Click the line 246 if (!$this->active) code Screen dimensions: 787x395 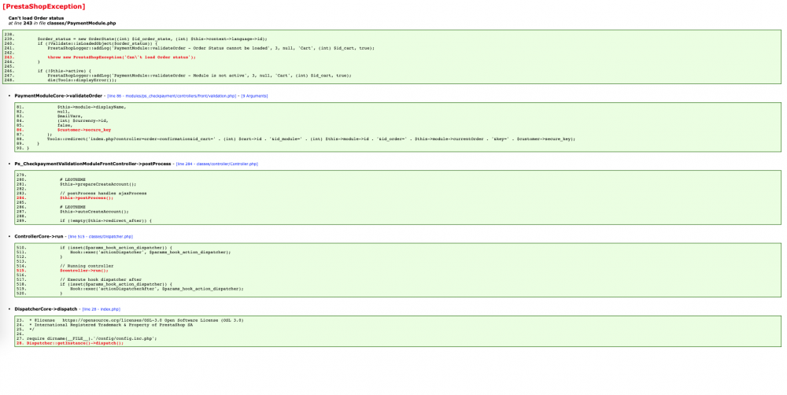(x=65, y=72)
